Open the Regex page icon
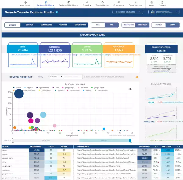Screen dimensions: 183x180 tap(152, 2)
